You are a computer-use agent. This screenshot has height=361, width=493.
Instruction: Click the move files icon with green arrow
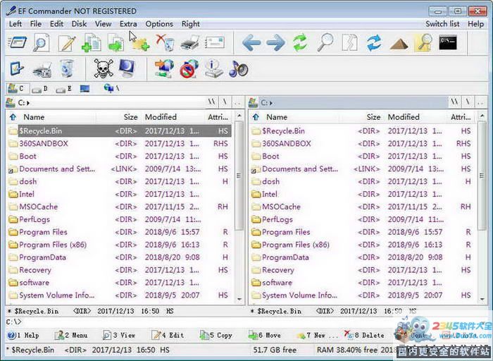click(x=116, y=43)
